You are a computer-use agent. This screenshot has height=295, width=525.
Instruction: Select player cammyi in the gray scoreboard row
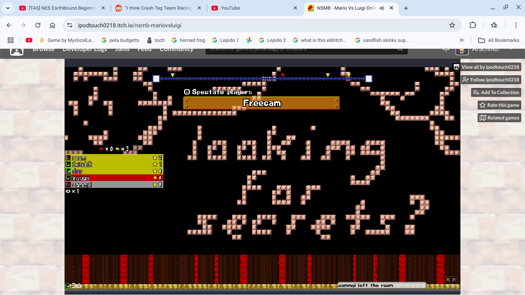[114, 185]
